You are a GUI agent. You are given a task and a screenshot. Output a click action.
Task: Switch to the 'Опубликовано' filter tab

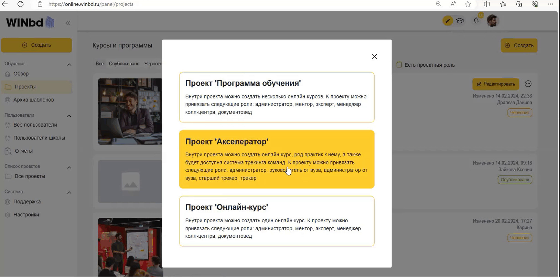[x=124, y=64]
